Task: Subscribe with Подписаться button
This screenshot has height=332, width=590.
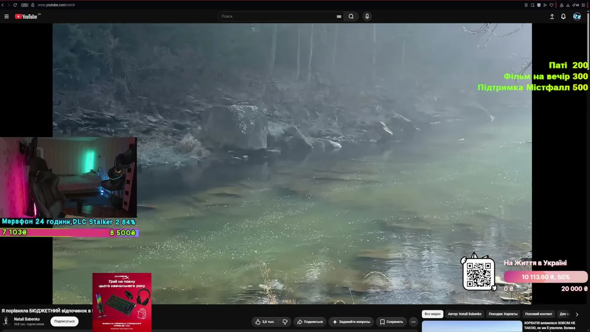Action: 65,321
